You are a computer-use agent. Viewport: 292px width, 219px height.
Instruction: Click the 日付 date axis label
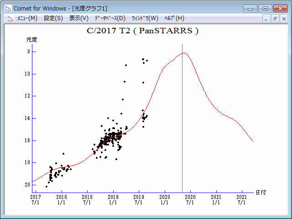coord(261,193)
